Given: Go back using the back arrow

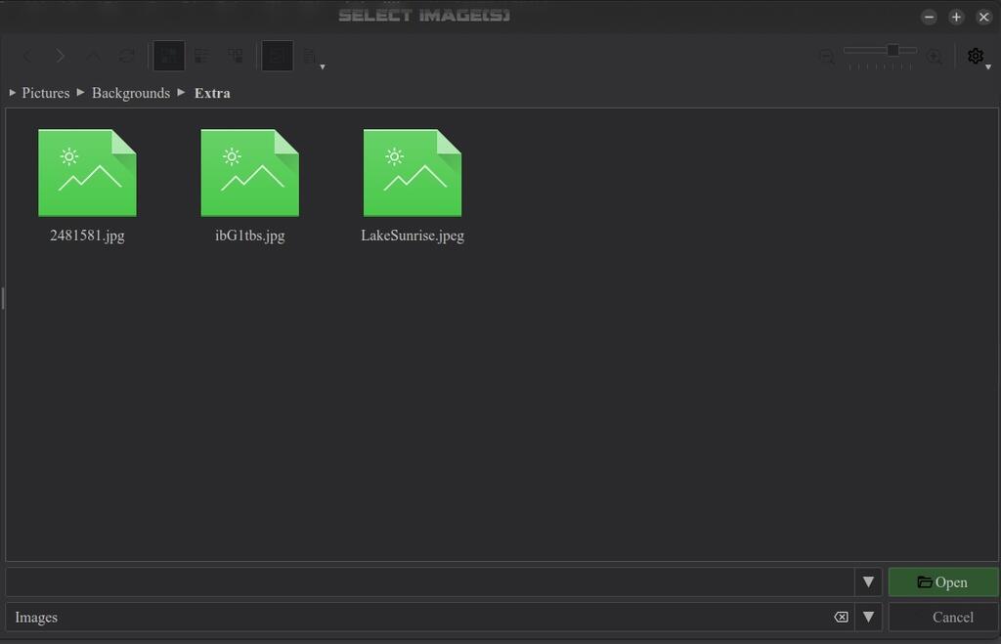Looking at the screenshot, I should (x=27, y=56).
